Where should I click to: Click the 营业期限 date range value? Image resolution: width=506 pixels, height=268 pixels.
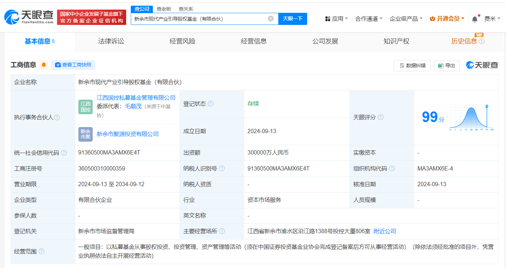pos(111,184)
